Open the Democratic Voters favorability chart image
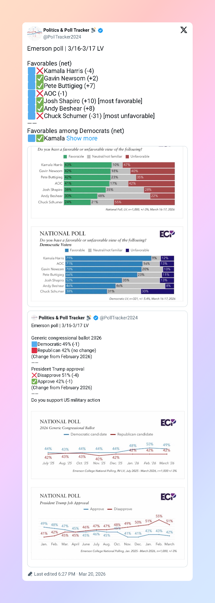215x603 pixels. tap(107, 264)
